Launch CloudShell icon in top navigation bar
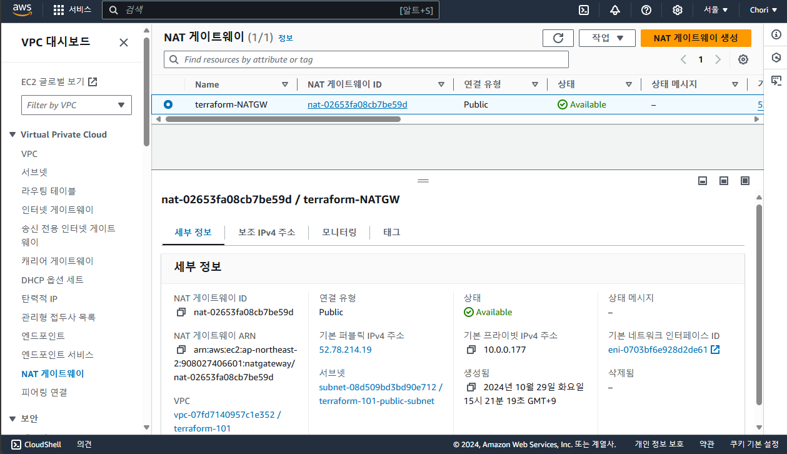Screen dimensions: 787x454 (x=583, y=10)
